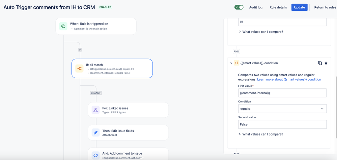
Task: Expand upper What values can I compare
Action: pyautogui.click(x=261, y=32)
